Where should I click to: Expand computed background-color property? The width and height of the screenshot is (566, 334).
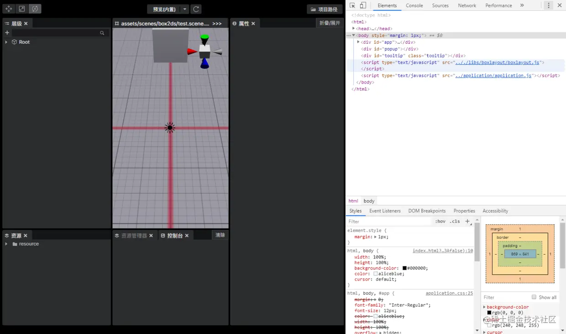pyautogui.click(x=484, y=307)
